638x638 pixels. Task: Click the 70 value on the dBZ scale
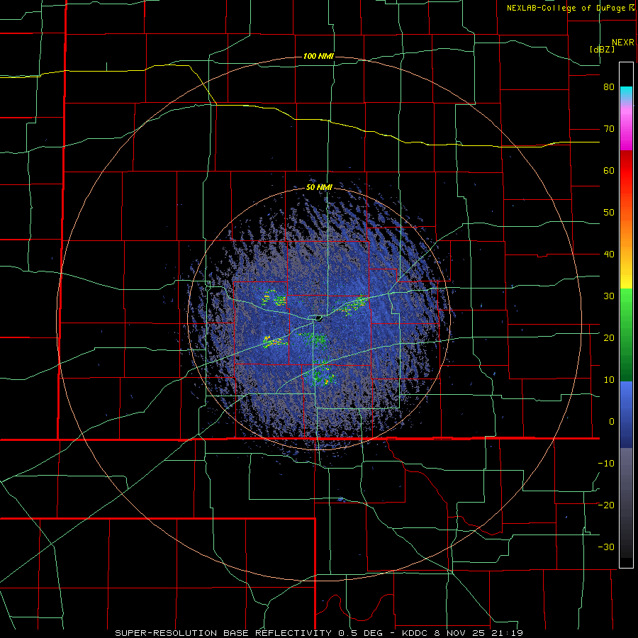click(609, 129)
